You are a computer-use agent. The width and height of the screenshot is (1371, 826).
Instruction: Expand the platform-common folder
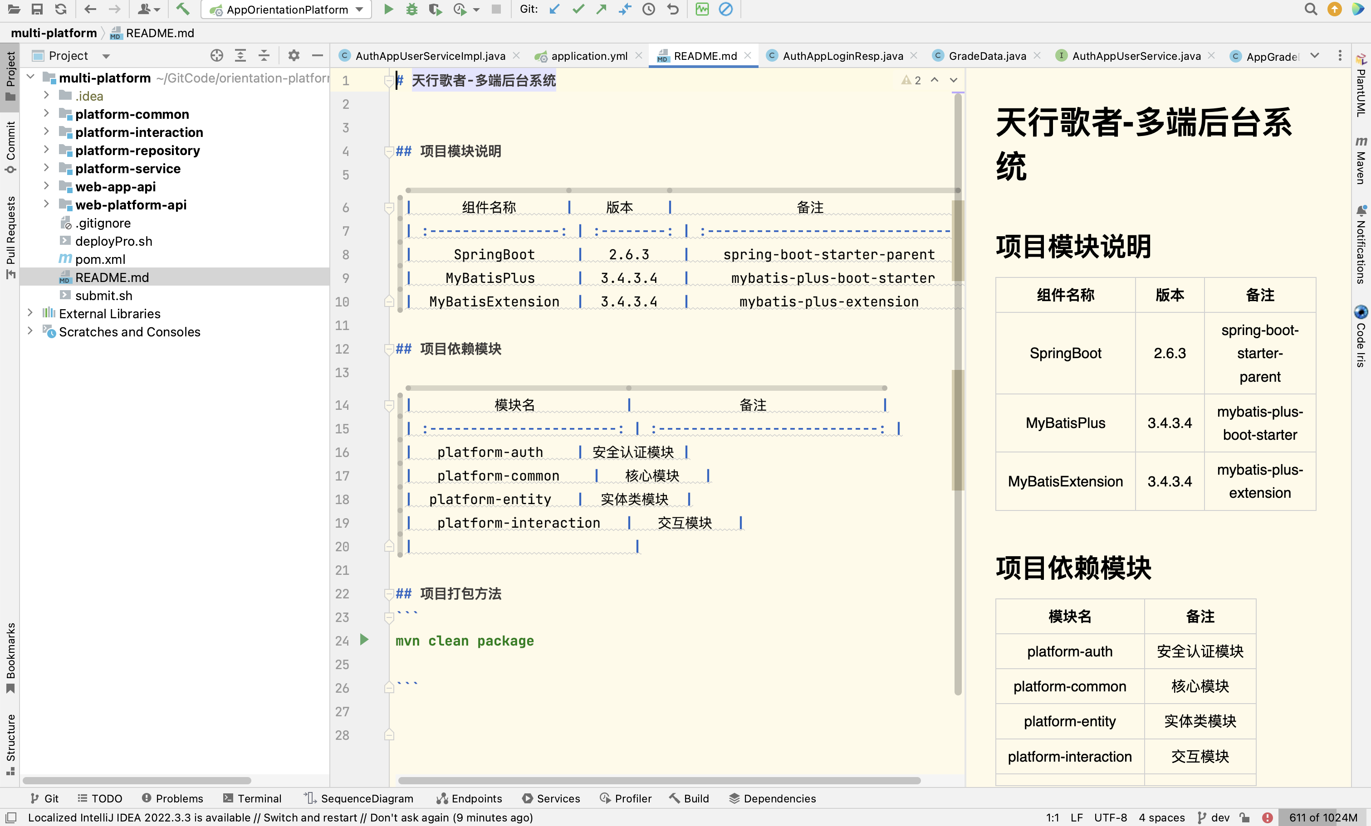click(47, 114)
